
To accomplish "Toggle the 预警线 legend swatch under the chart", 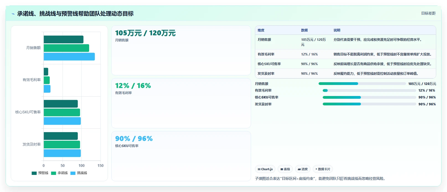I will click(x=34, y=173).
